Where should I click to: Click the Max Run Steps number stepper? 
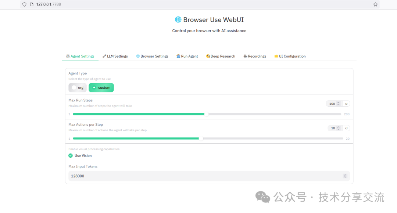click(x=339, y=104)
